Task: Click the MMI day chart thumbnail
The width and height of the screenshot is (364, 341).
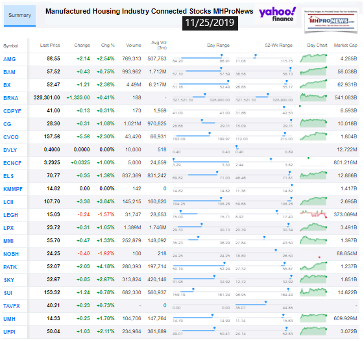Action: pyautogui.click(x=313, y=240)
